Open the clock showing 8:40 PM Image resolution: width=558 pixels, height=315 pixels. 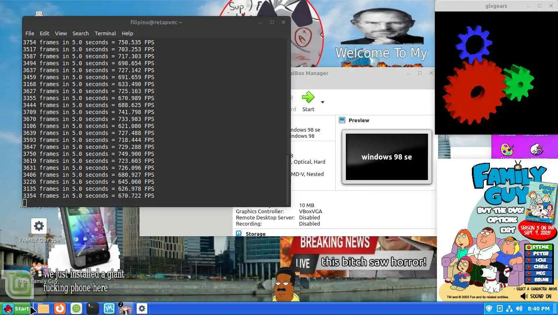[538, 308]
